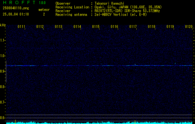
Task: Click the meteor label
Action: click(44, 10)
